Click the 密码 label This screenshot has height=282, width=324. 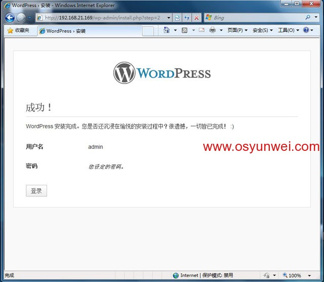click(x=31, y=166)
